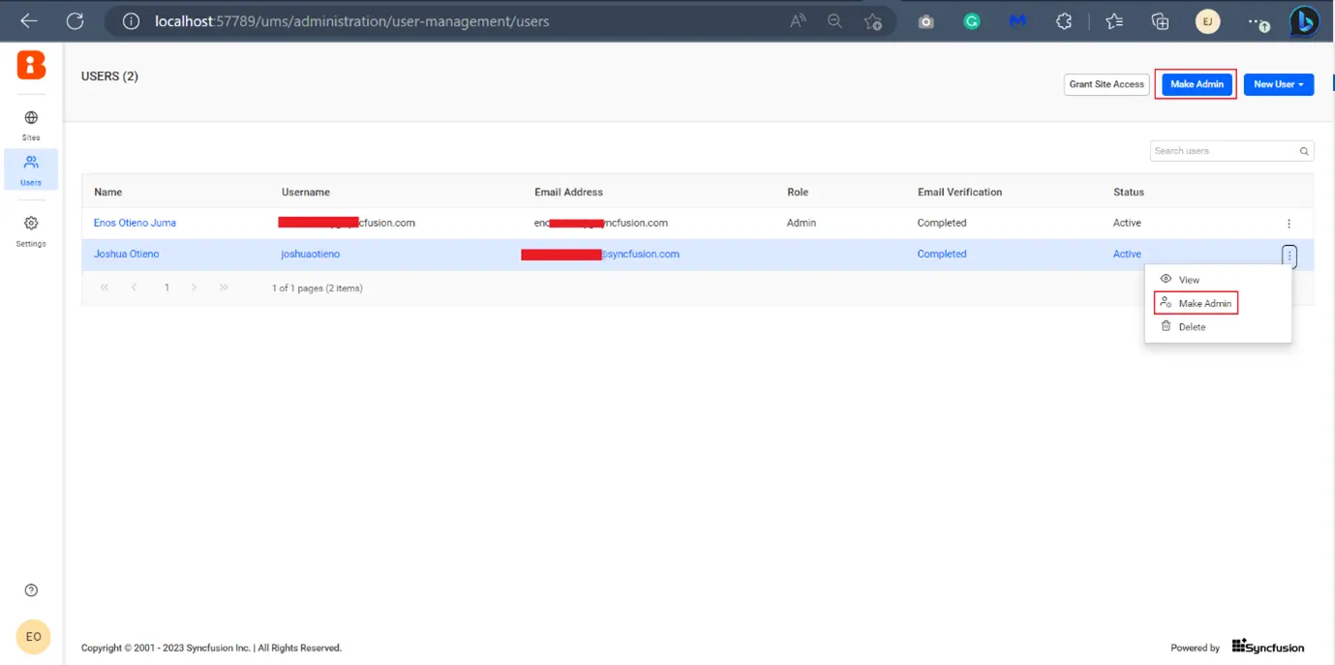Go to last page pager button

[224, 287]
